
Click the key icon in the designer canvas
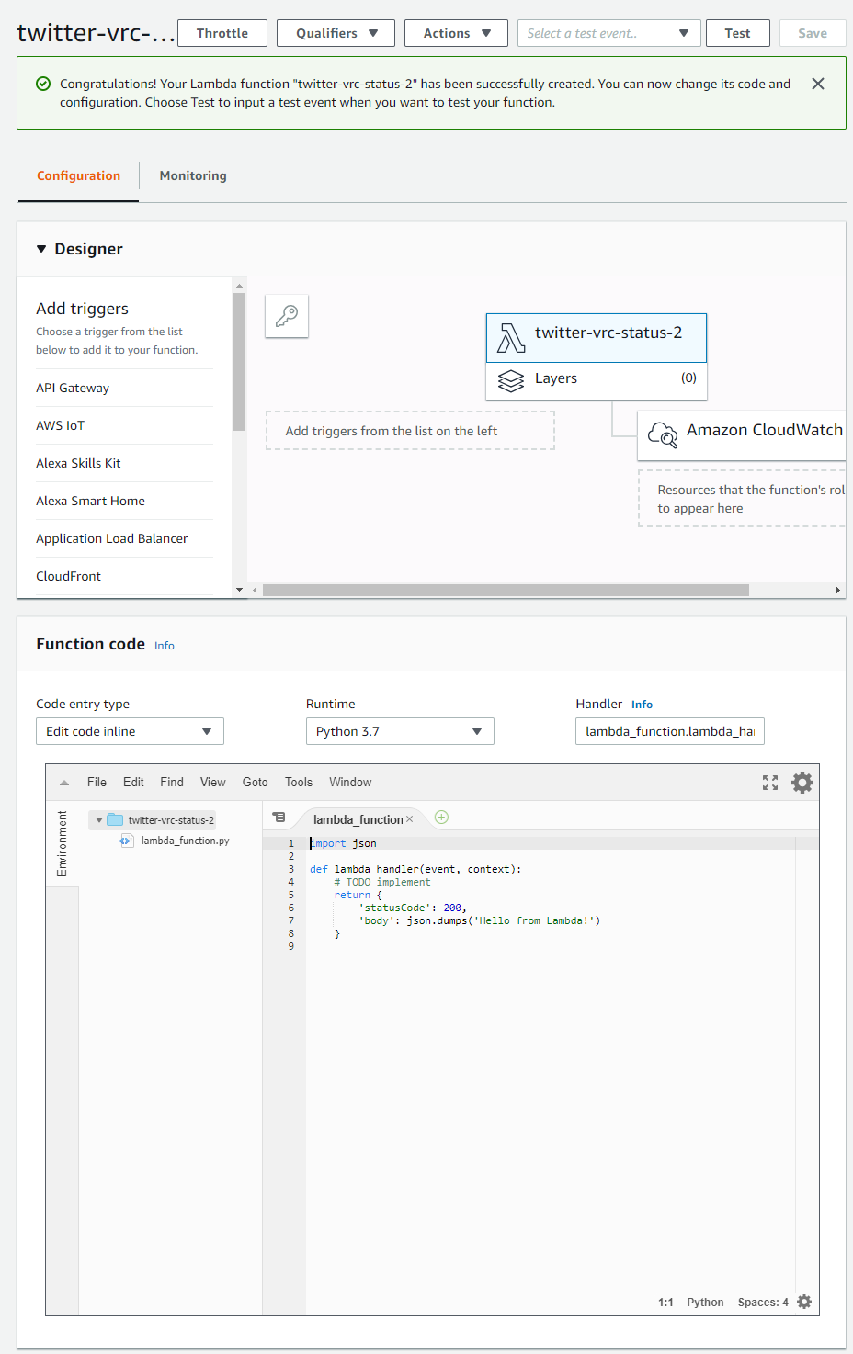(286, 315)
